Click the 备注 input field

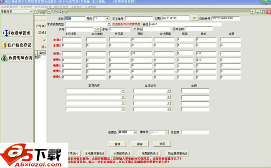coord(185,24)
